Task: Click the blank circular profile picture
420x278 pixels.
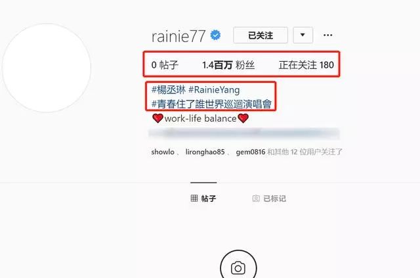Action: pos(47,68)
